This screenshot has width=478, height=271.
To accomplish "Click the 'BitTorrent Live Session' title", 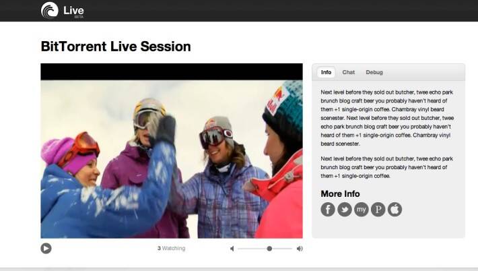I will point(116,47).
